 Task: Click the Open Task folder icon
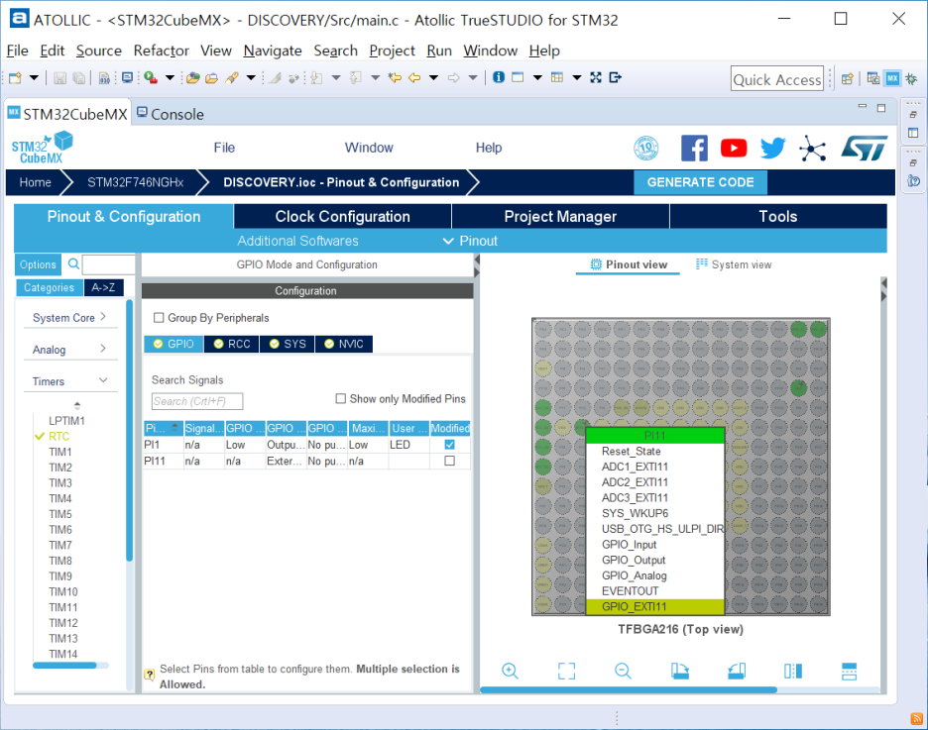click(212, 77)
